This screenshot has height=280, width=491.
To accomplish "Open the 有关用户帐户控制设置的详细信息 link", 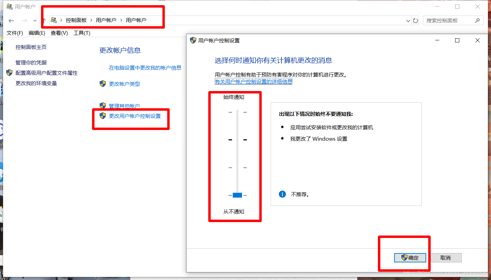I will pyautogui.click(x=253, y=81).
